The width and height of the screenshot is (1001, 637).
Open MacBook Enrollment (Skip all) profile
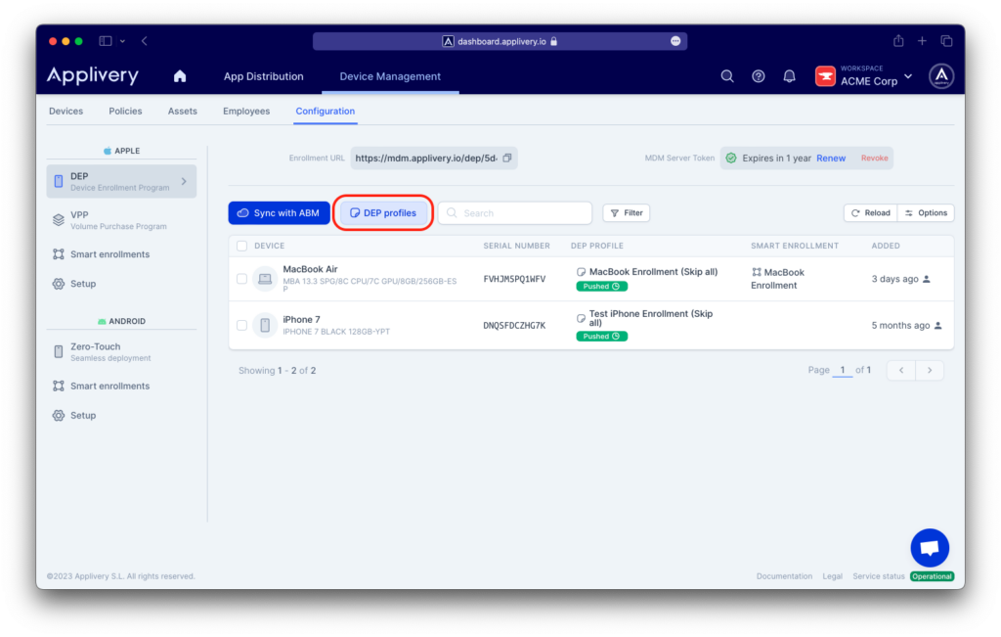[x=653, y=272]
